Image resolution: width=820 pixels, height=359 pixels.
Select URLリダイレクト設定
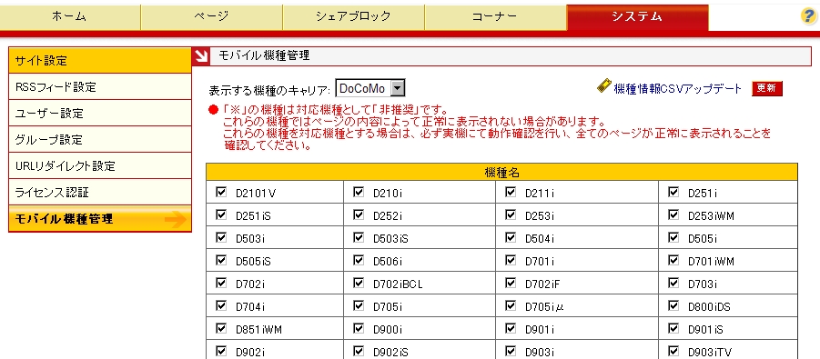100,166
